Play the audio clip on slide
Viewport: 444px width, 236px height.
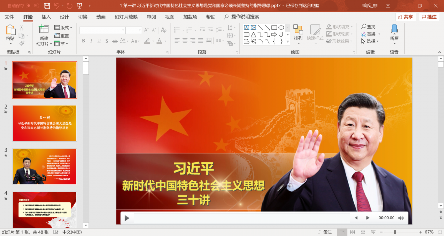127,218
